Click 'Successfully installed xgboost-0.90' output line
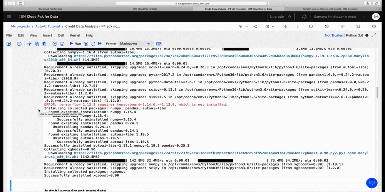The image size is (385, 192). point(82,175)
